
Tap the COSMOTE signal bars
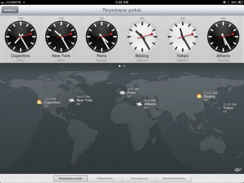pos(3,2)
